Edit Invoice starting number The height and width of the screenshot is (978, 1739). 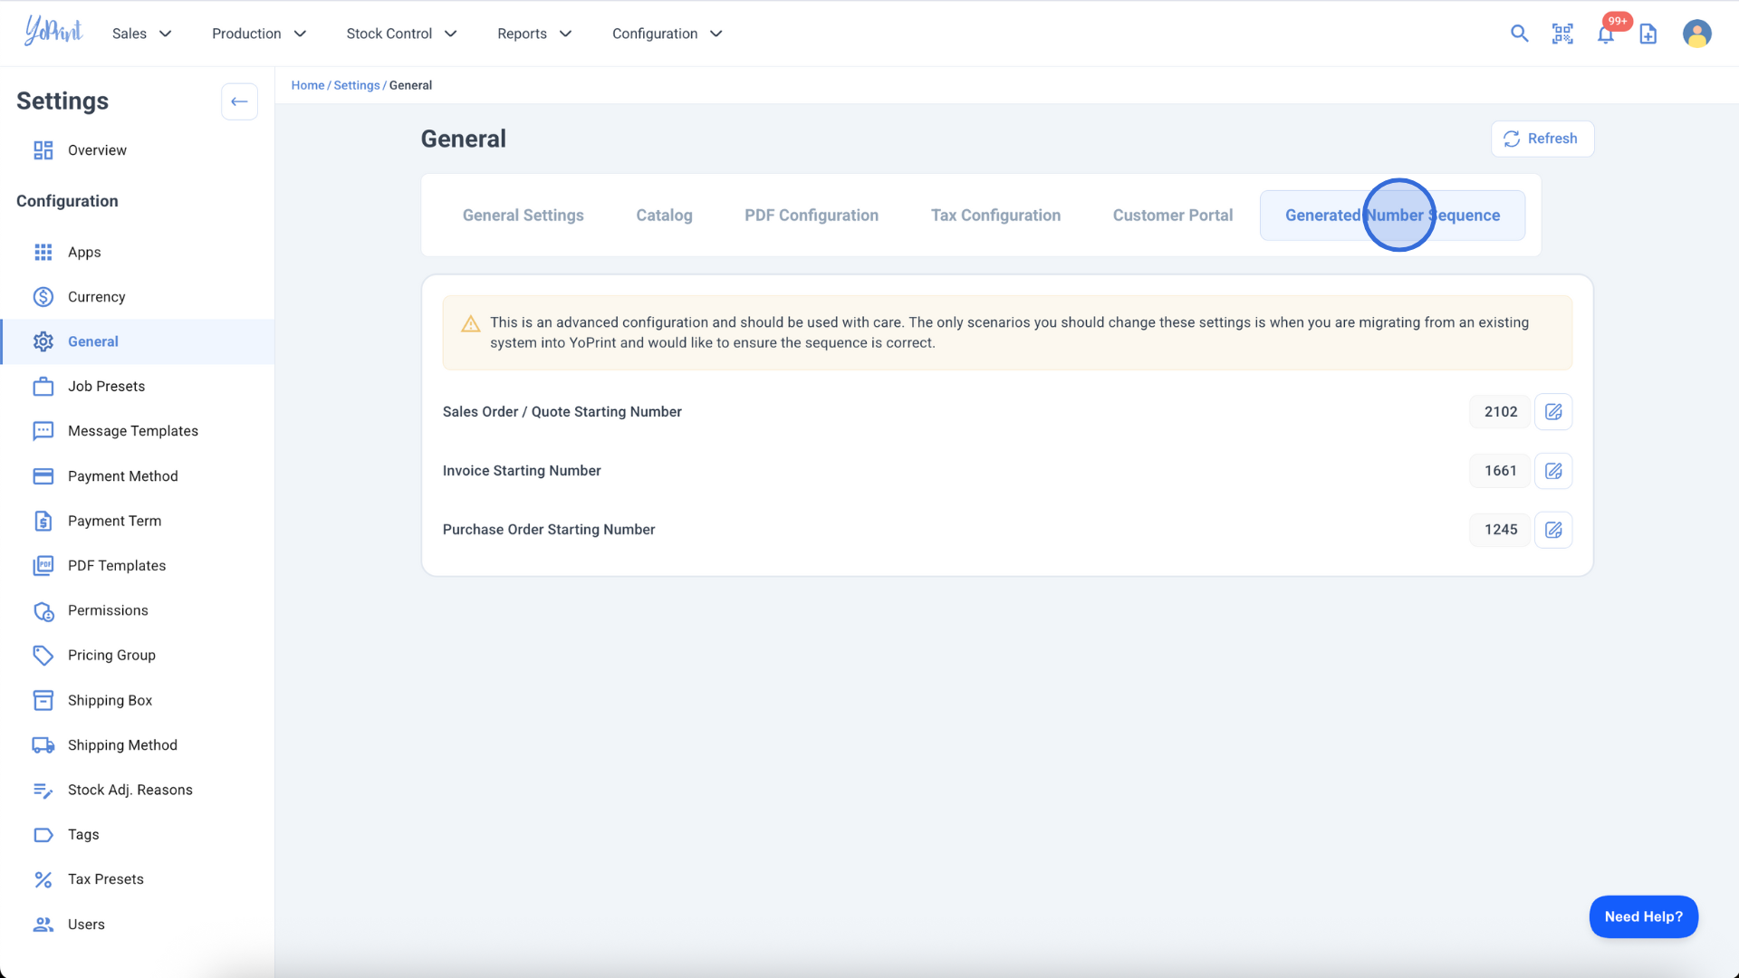pyautogui.click(x=1553, y=471)
